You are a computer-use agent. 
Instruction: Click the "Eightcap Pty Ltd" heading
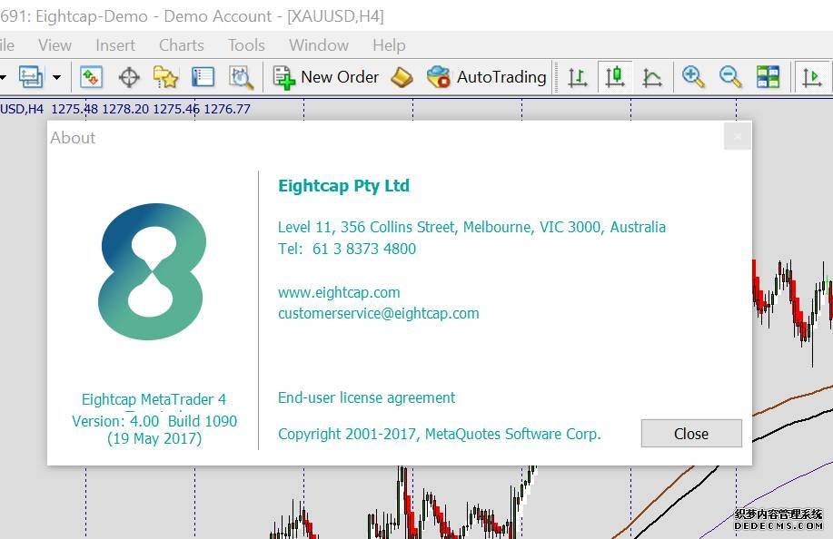coord(343,186)
